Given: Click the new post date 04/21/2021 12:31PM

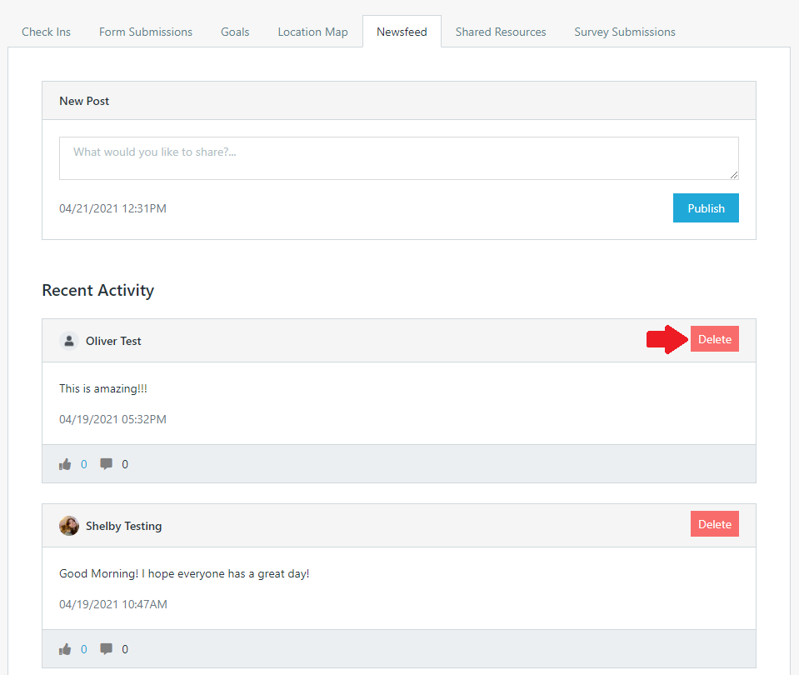Looking at the screenshot, I should tap(112, 208).
